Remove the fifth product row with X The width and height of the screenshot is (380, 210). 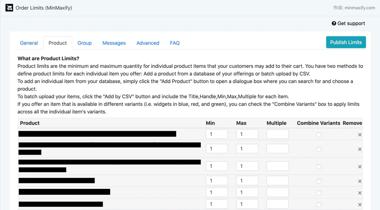(360, 193)
